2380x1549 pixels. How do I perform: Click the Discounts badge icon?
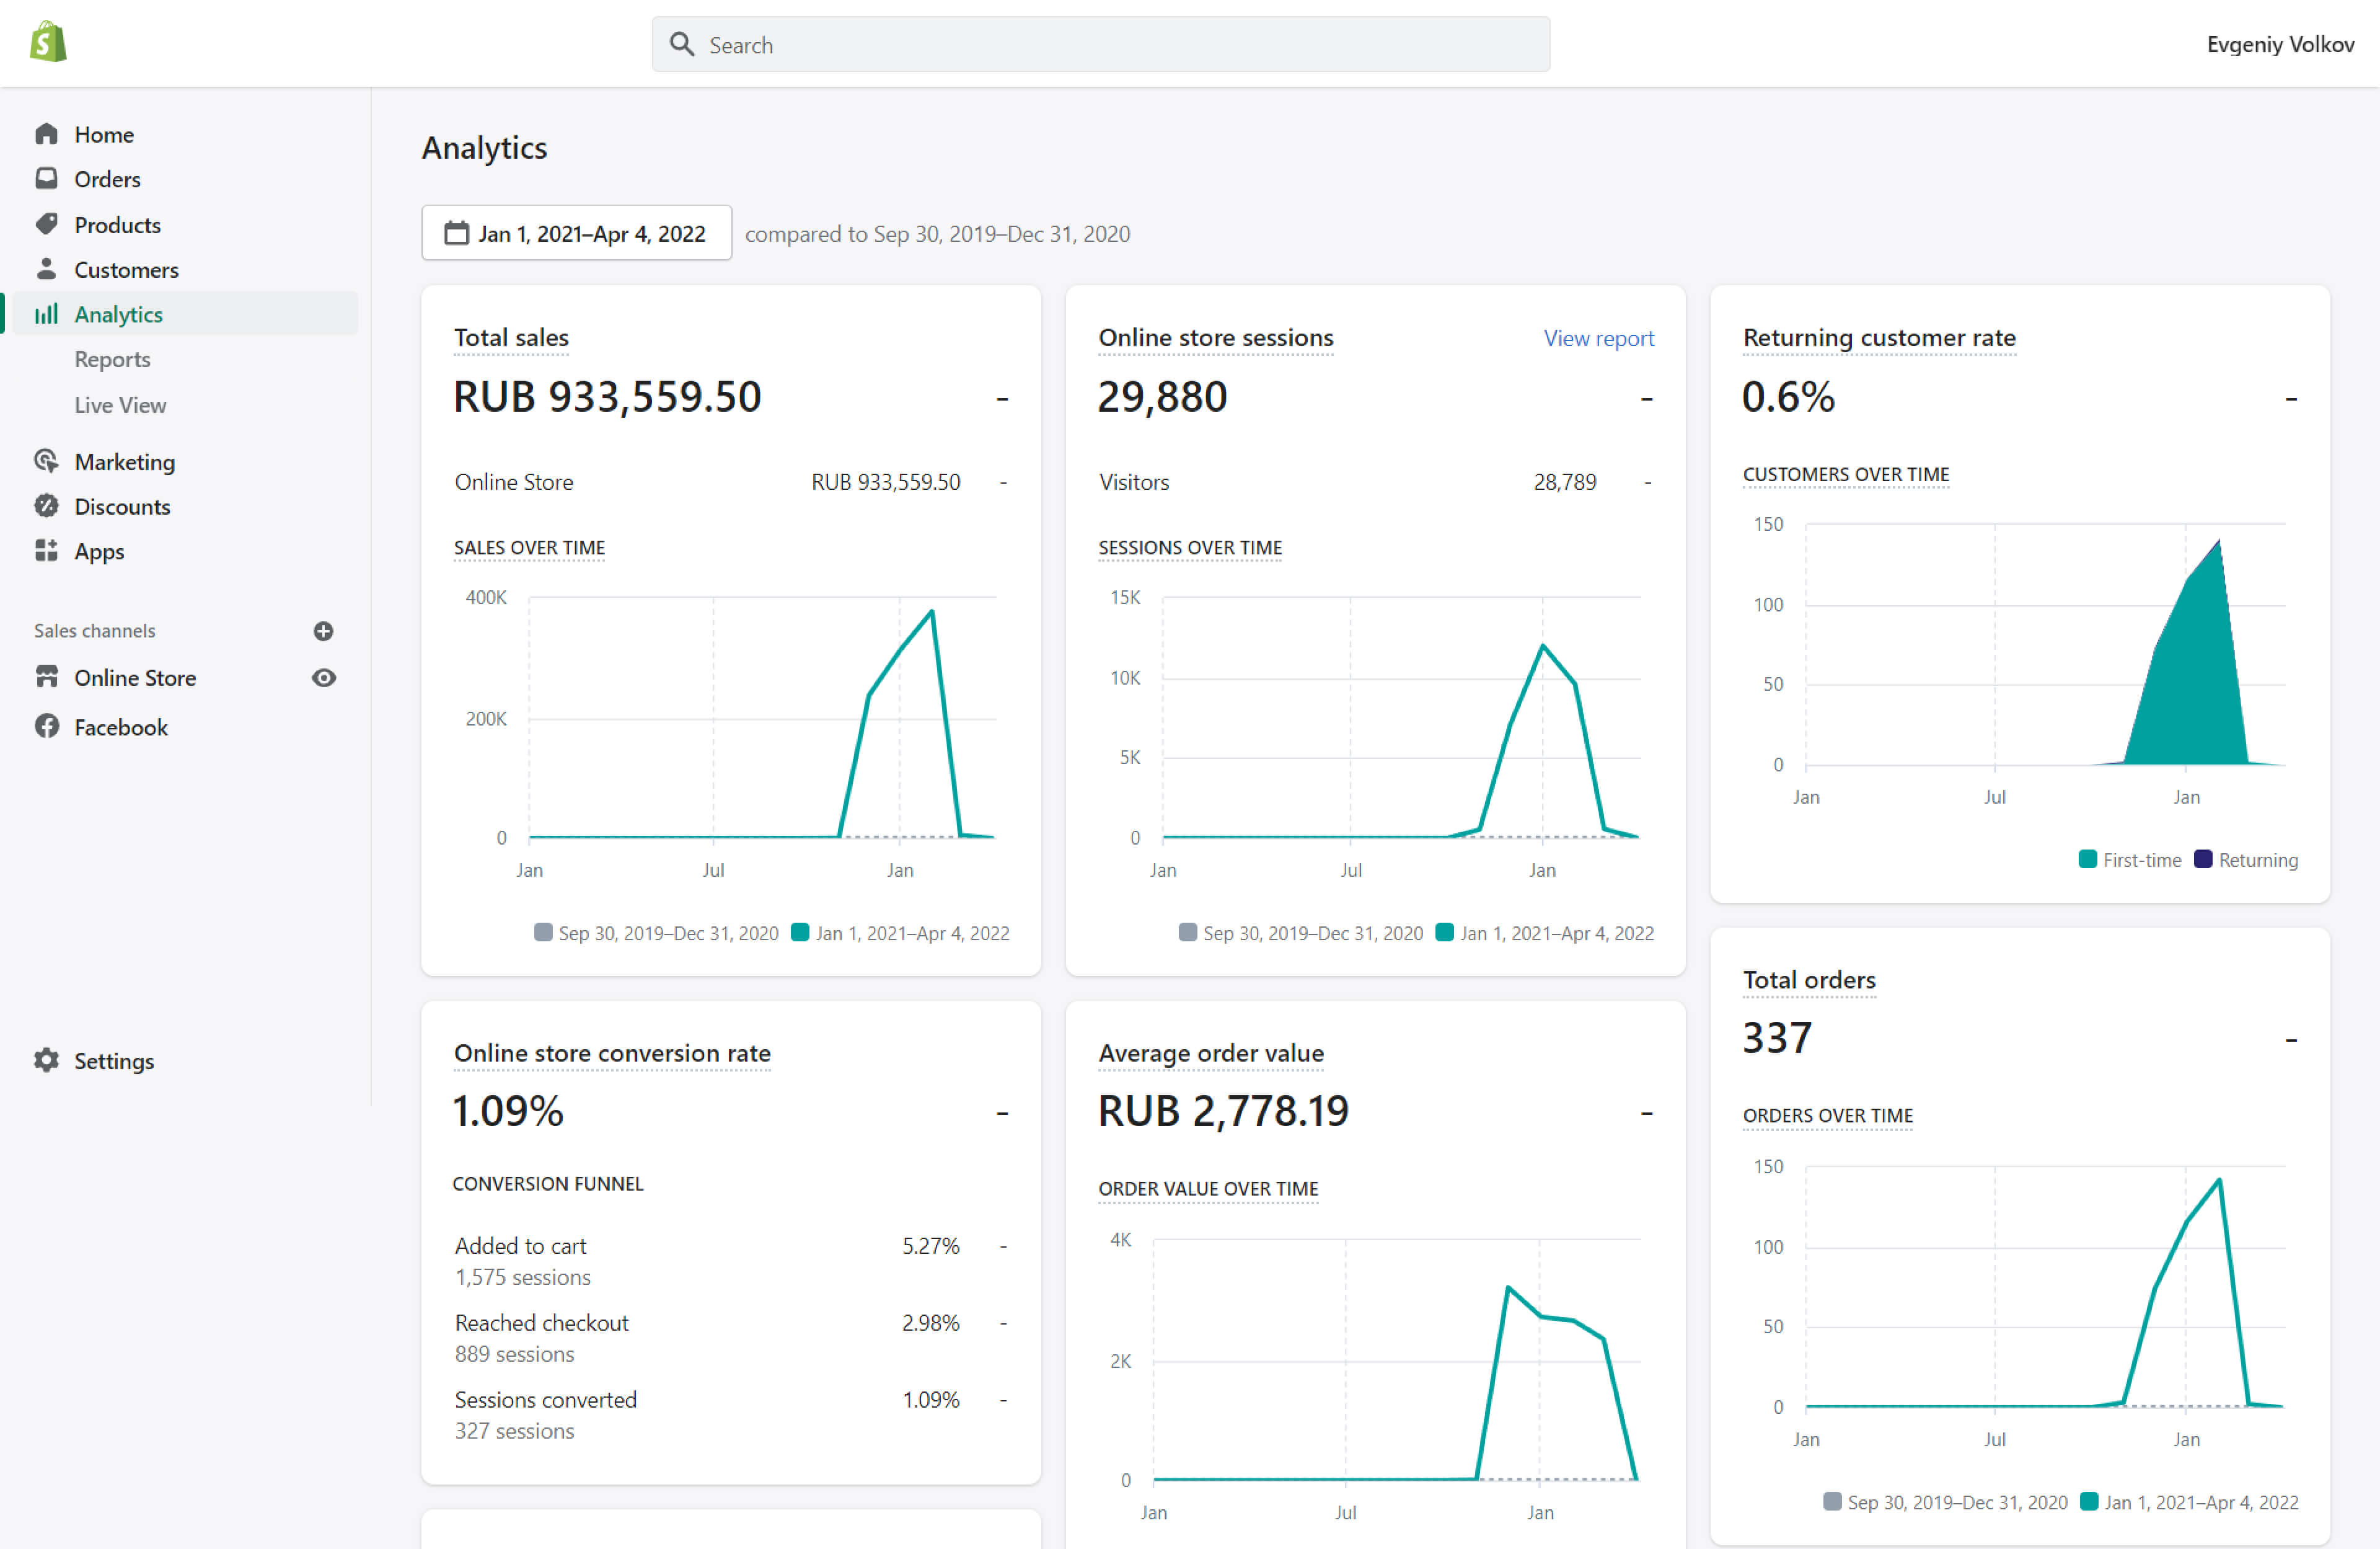point(46,507)
